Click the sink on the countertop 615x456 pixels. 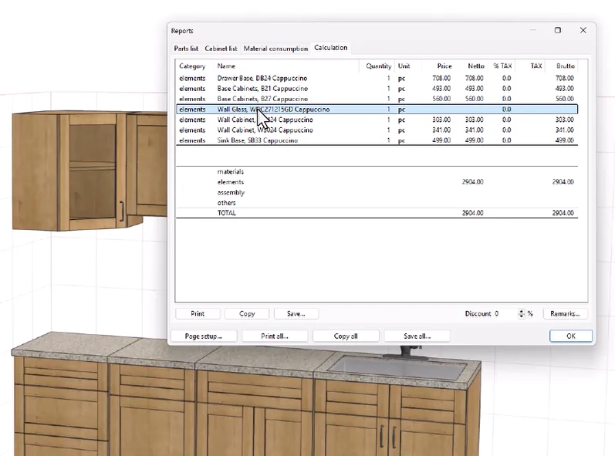(x=397, y=368)
